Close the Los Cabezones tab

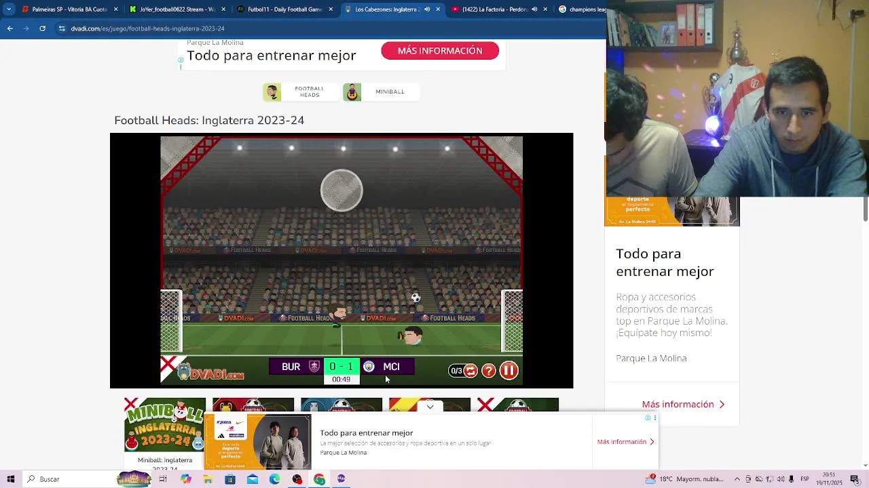click(x=438, y=9)
